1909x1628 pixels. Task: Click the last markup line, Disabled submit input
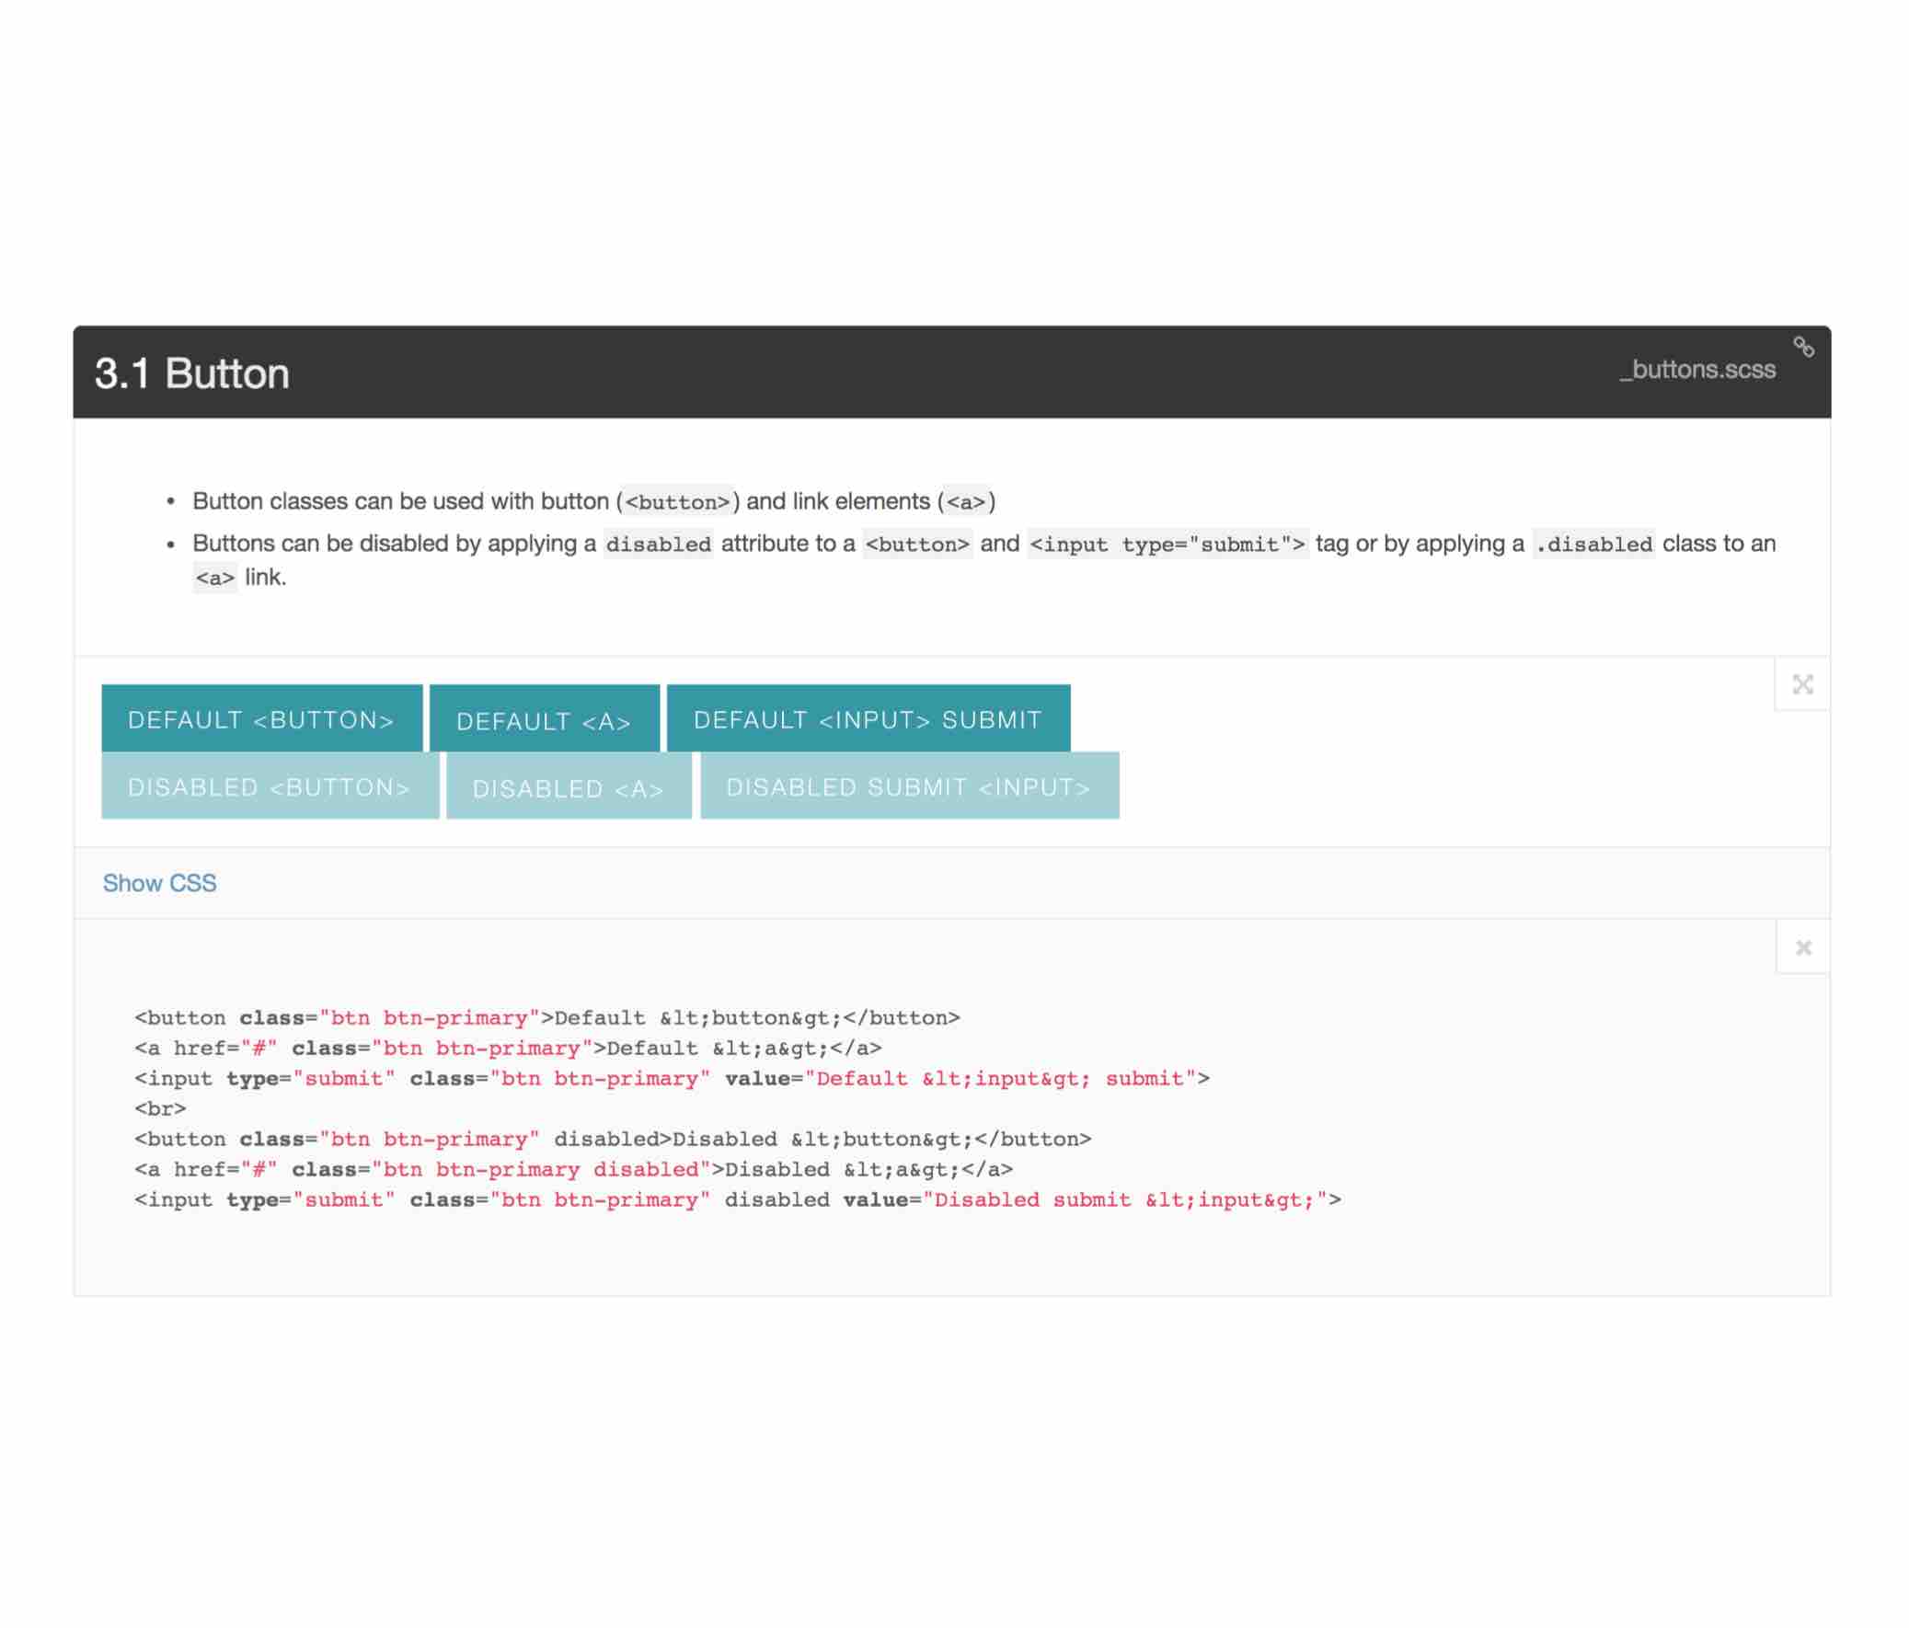[x=738, y=1199]
